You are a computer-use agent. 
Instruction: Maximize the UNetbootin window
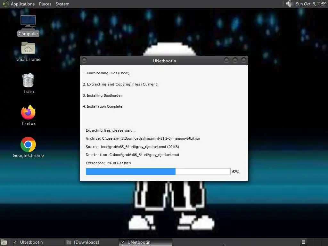pos(235,61)
